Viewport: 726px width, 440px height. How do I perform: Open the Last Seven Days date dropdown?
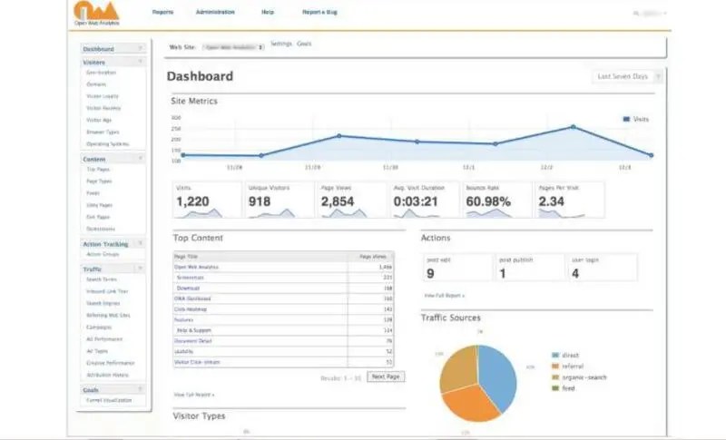627,77
